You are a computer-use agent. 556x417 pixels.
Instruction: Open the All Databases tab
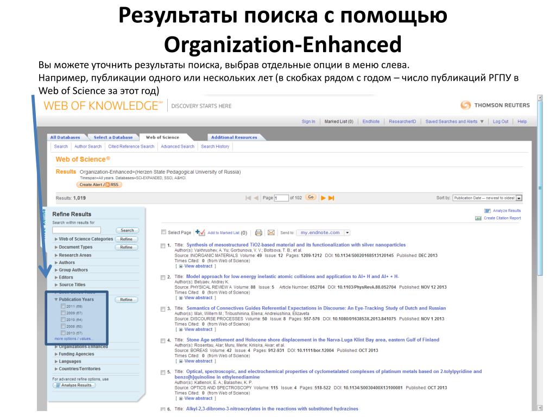click(x=65, y=137)
